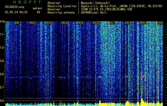Click the 0.9 kHz axis label
The height and width of the screenshot is (106, 167).
click(2, 61)
